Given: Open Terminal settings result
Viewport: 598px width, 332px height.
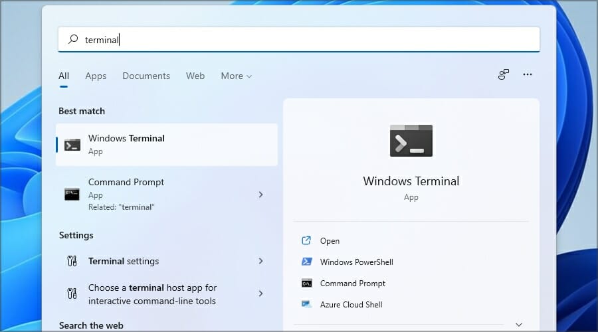Looking at the screenshot, I should coord(167,261).
